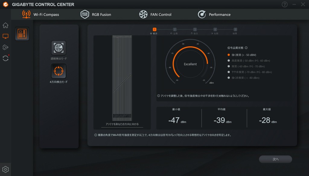
Task: Select 4-direction detection mode (4方向検出モード) icon
Action: [59, 71]
